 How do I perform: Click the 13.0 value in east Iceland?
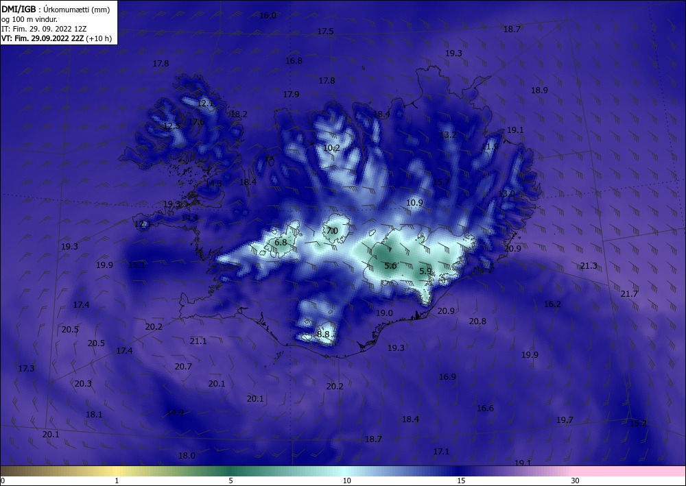(507, 193)
